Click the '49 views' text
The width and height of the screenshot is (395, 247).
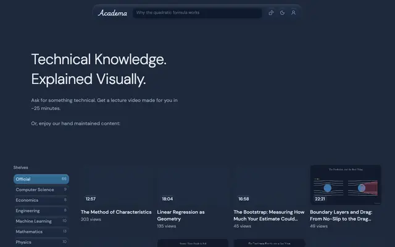pyautogui.click(x=318, y=227)
